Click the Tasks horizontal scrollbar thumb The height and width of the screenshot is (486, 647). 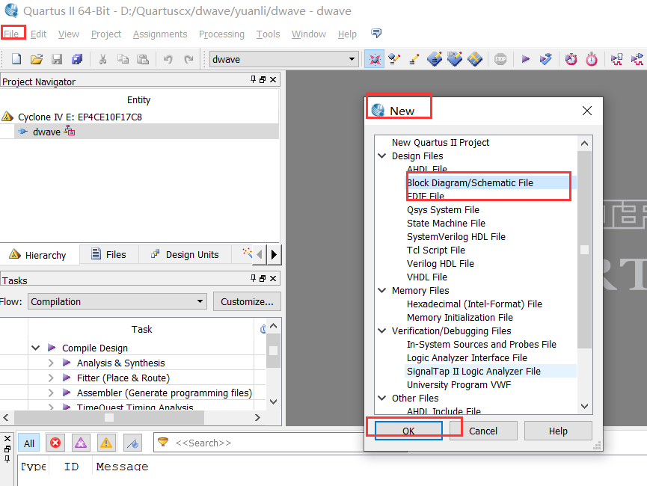pos(109,417)
